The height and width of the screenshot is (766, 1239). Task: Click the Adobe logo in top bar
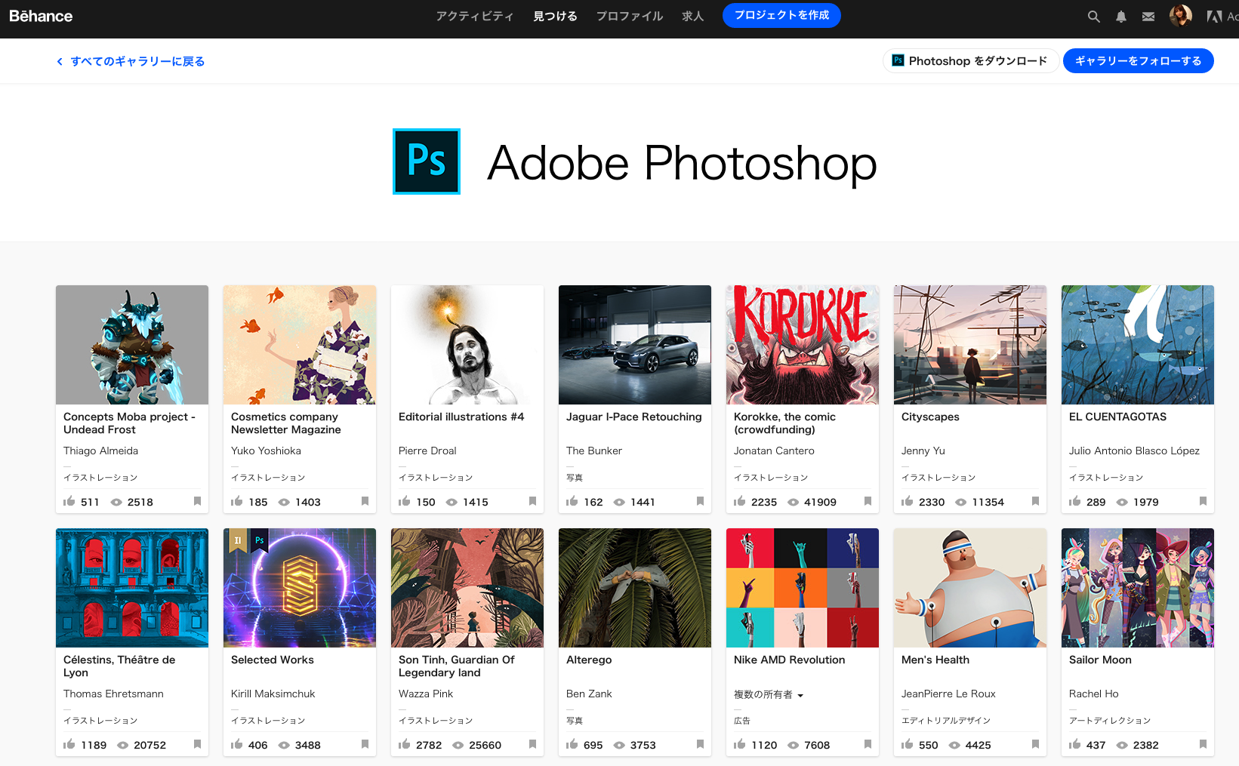coord(1214,17)
